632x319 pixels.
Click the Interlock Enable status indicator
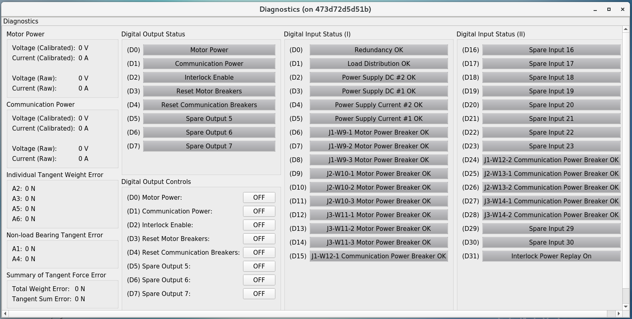(209, 77)
